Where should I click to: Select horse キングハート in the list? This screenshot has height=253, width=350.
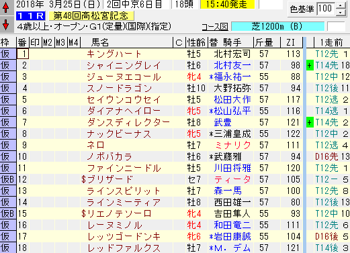click(114, 54)
